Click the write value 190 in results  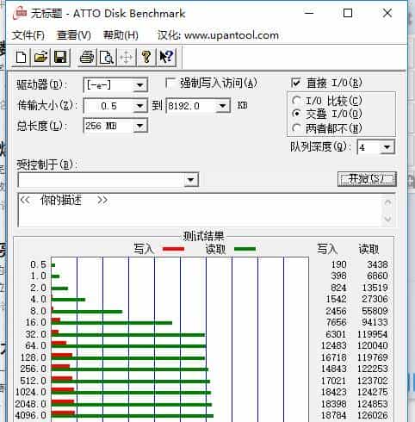338,264
